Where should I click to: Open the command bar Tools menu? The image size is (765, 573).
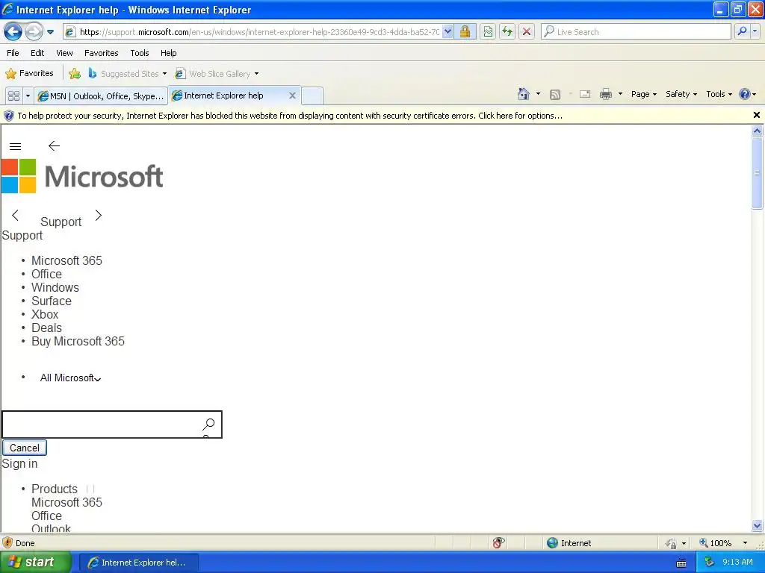tap(719, 94)
